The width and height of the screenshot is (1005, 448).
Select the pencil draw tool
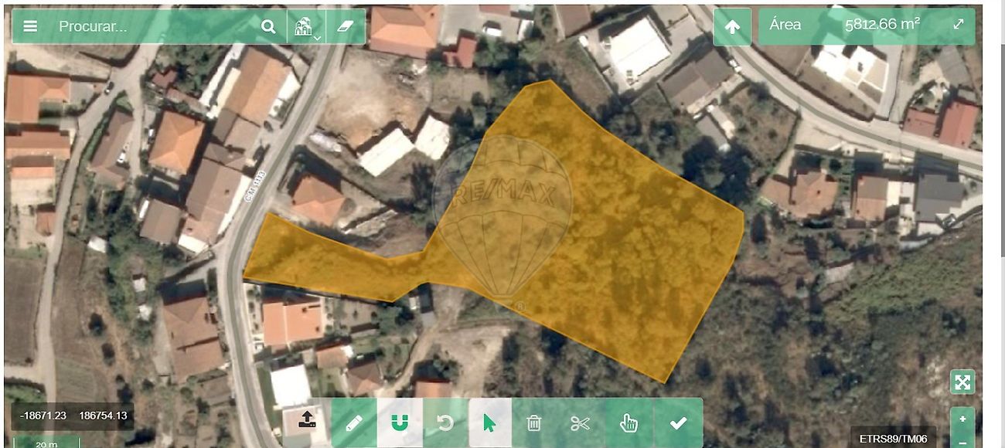353,423
